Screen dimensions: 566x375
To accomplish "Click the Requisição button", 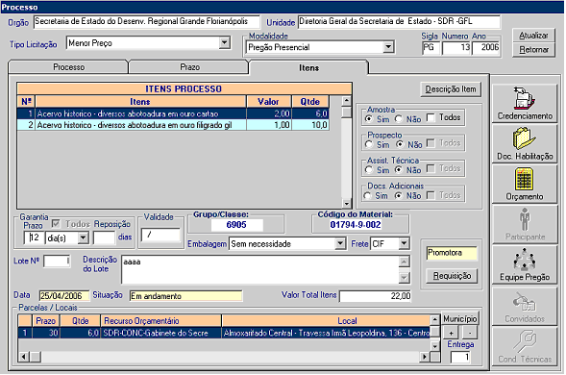I will [452, 276].
